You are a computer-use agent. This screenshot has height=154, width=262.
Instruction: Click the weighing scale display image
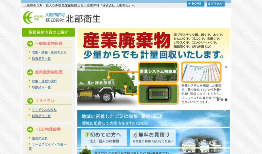click(158, 94)
